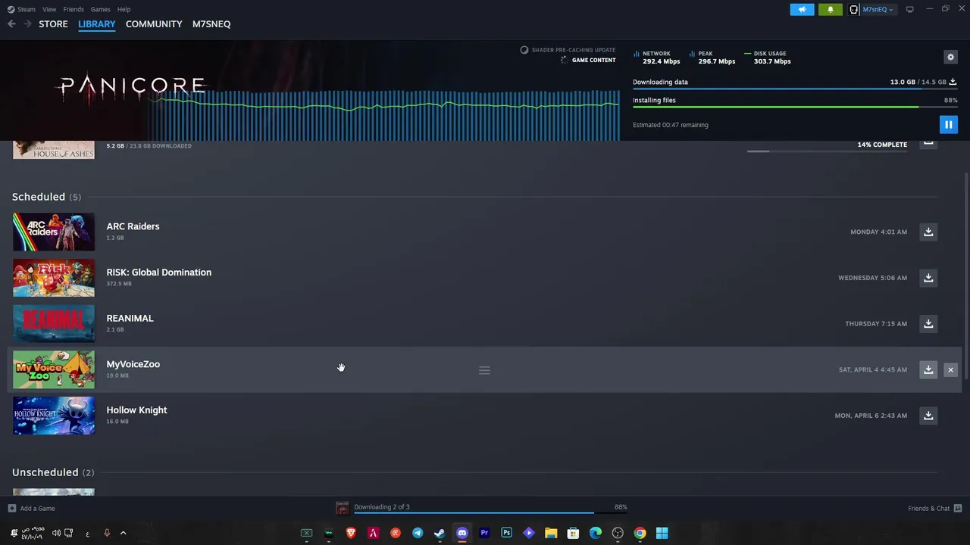970x545 pixels.
Task: Open Premiere Pro from the taskbar
Action: coord(484,533)
